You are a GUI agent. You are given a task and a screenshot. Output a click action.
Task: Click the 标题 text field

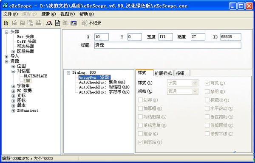(x=168, y=45)
